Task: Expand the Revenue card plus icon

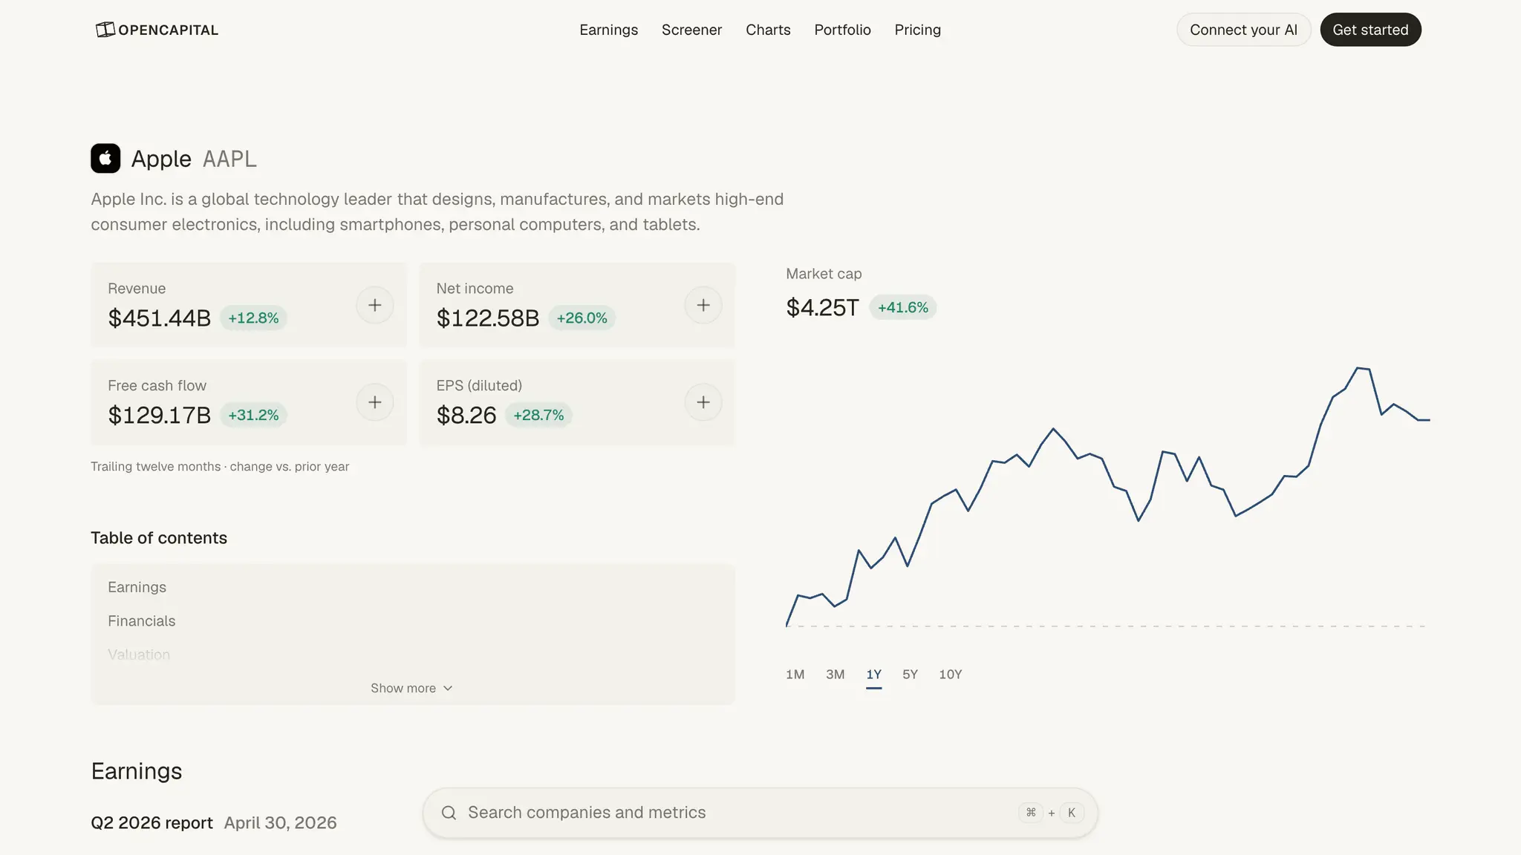Action: [375, 305]
